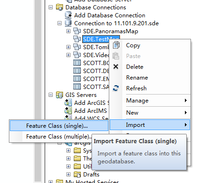Expand the SDE.Tomb dataset node
This screenshot has width=212, height=183.
[68, 47]
